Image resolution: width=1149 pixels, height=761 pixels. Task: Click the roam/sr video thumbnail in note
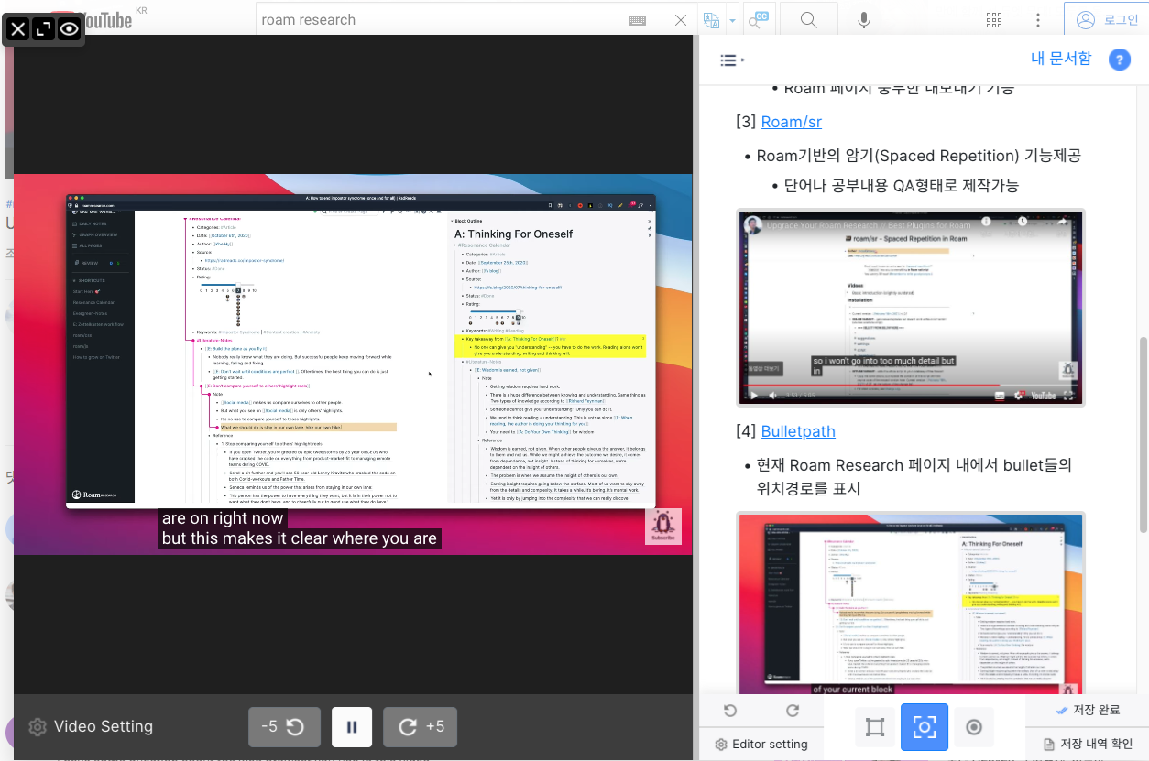(x=911, y=308)
